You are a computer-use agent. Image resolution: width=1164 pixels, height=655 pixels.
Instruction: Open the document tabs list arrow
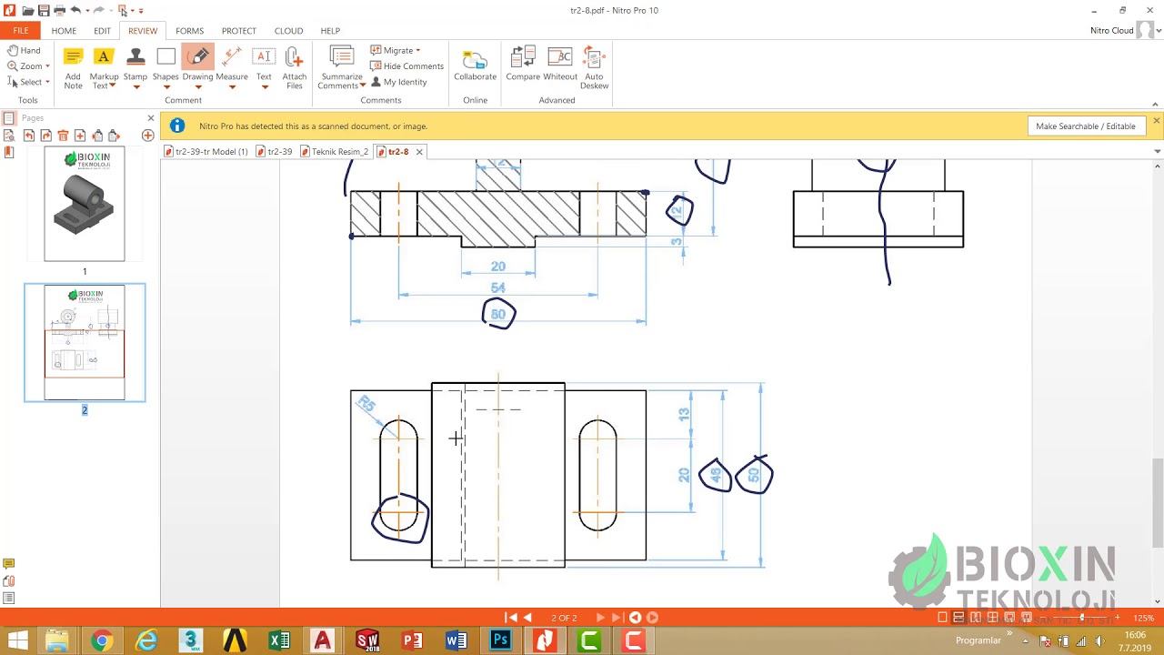point(1157,151)
